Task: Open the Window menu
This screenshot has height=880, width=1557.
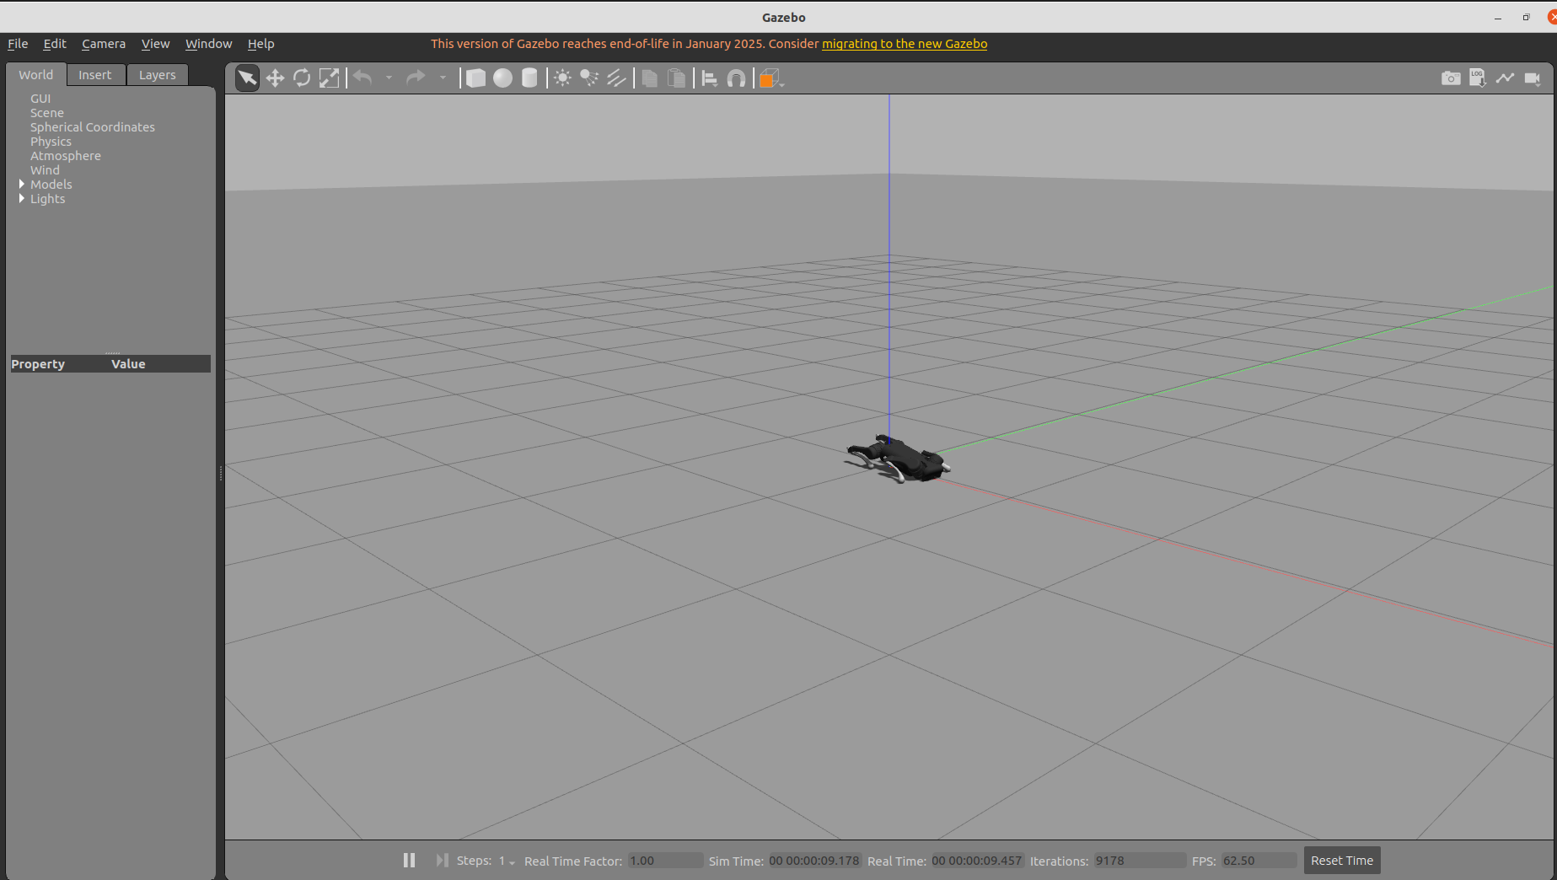Action: pyautogui.click(x=208, y=44)
